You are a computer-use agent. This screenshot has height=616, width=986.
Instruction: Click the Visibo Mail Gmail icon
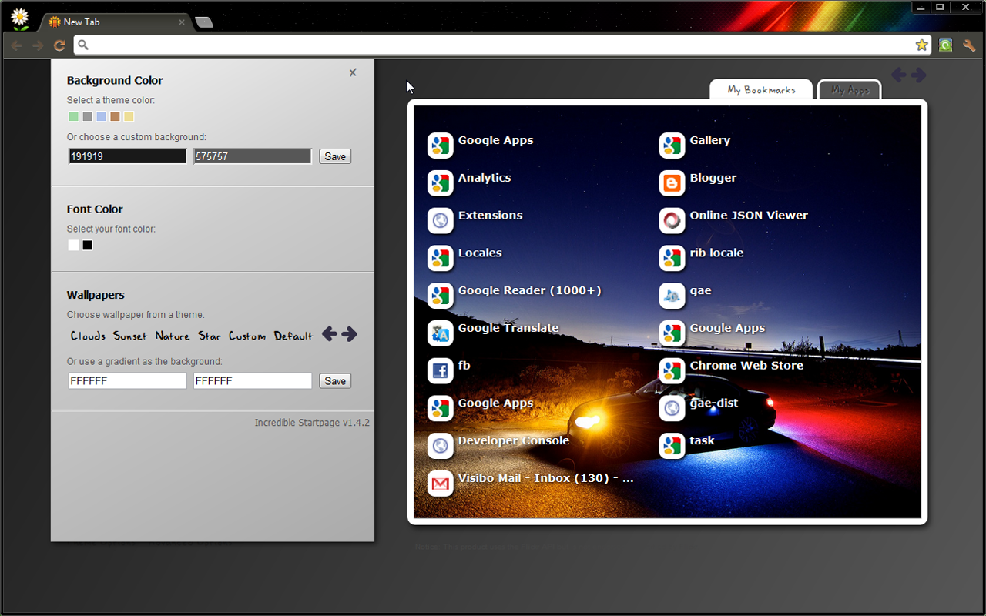click(x=440, y=483)
